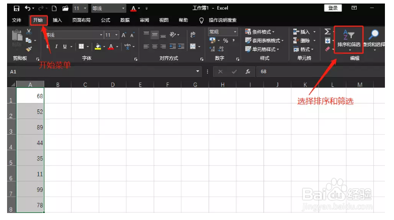Copy the selected cells
The height and width of the screenshot is (220, 394).
click(x=28, y=40)
